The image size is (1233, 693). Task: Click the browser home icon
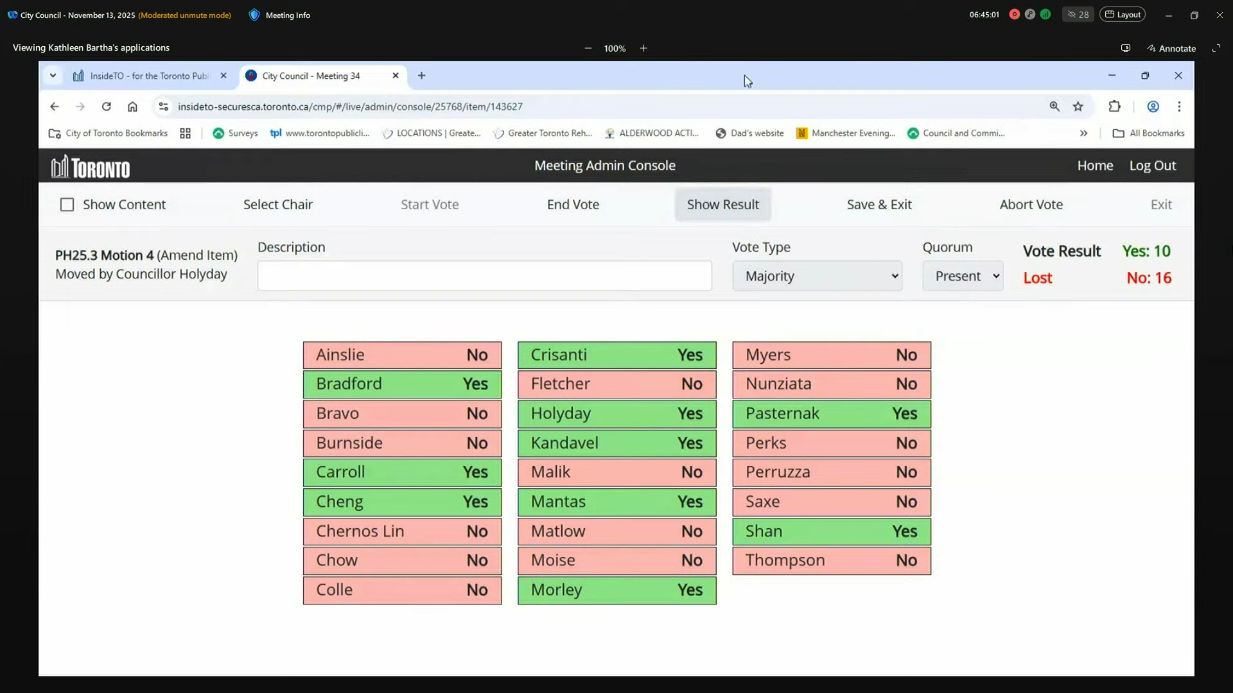point(132,107)
